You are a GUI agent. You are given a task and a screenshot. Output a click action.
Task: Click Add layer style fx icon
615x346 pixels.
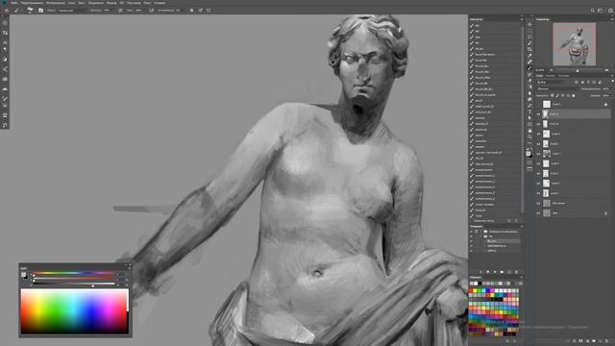[x=575, y=341]
